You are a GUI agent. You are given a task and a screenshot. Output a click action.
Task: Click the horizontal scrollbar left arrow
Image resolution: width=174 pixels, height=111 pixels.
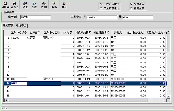(6, 100)
